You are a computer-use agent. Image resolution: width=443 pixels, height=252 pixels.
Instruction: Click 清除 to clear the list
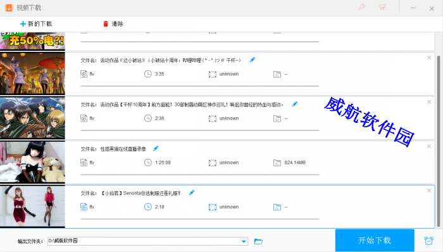coord(113,23)
